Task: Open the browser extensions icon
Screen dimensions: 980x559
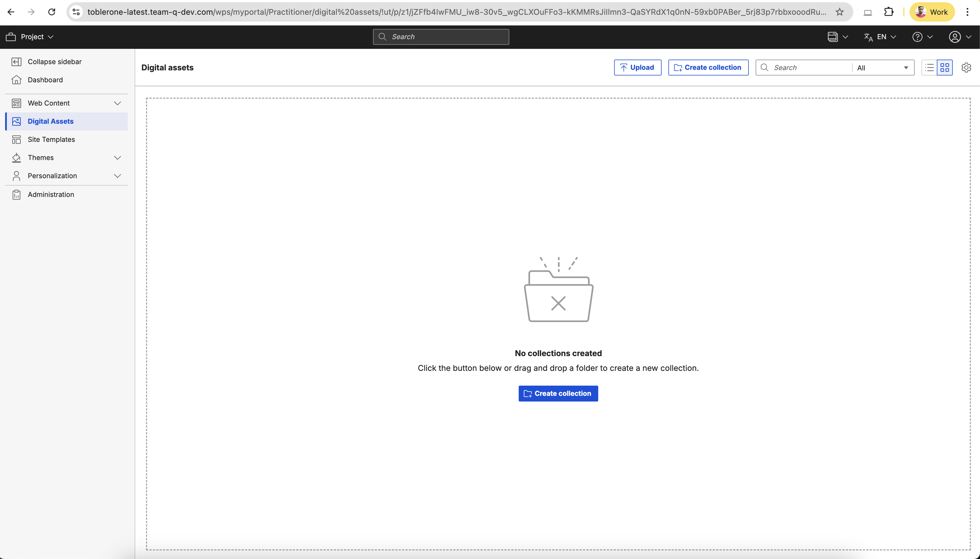Action: (889, 12)
